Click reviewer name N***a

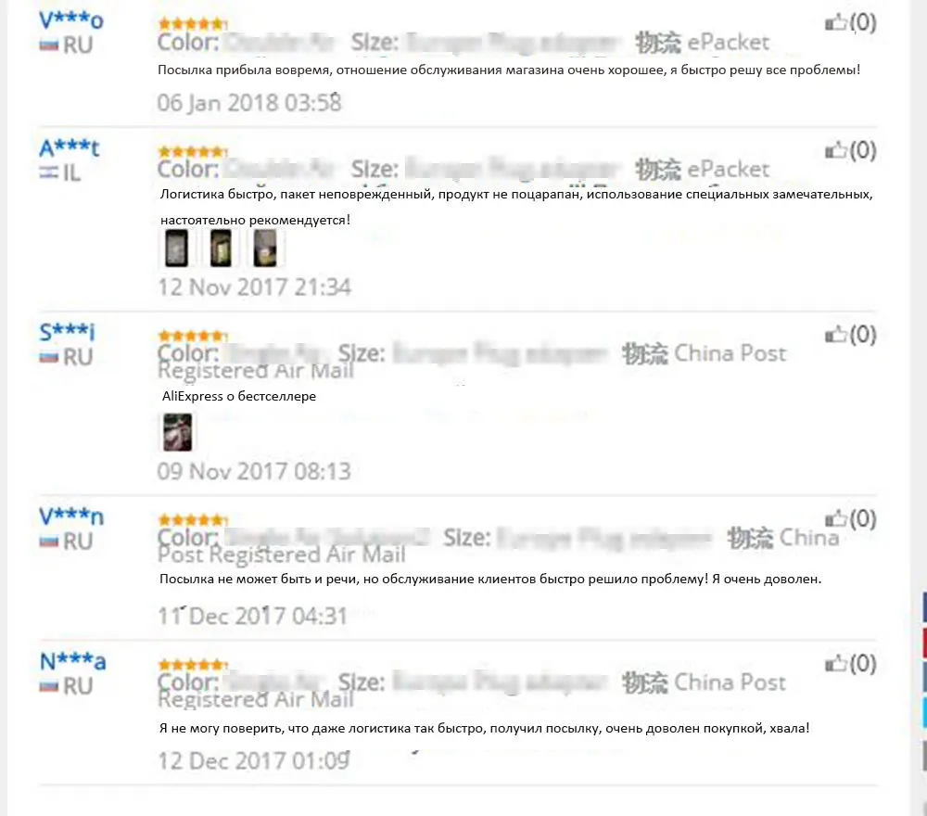point(72,661)
